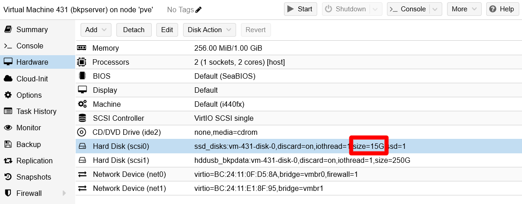Viewport: 522px width, 204px height.
Task: Select the Machine row
Action: tap(299, 104)
